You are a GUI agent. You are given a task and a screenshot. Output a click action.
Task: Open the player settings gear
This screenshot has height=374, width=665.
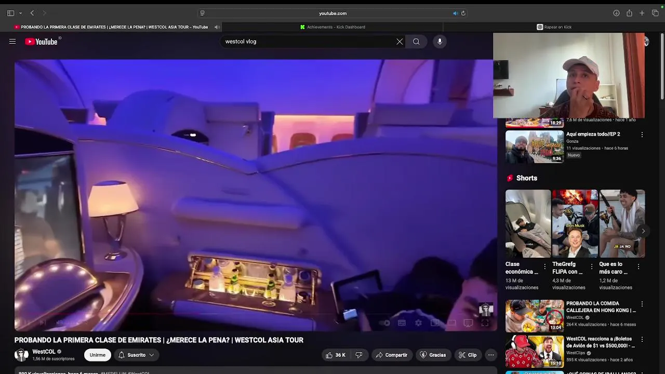(x=418, y=323)
